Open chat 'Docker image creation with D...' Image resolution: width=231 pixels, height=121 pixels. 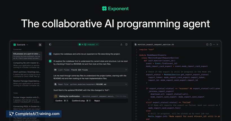click(27, 100)
